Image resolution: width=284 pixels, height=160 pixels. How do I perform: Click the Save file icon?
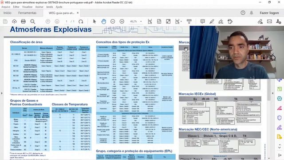5,21
